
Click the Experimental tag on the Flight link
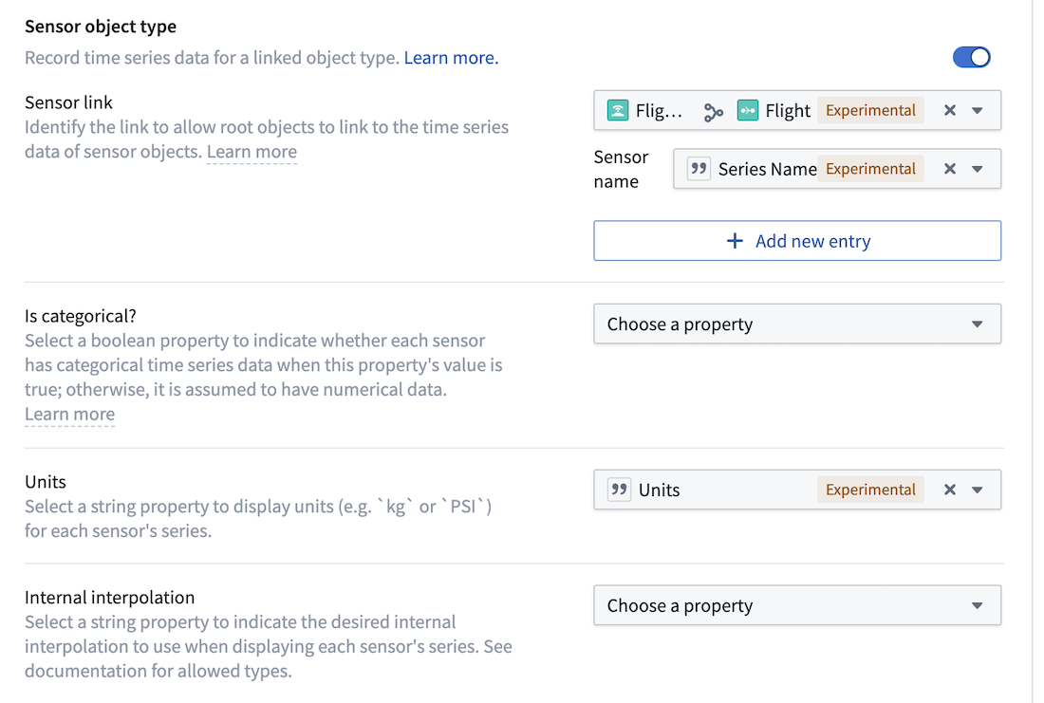[870, 110]
